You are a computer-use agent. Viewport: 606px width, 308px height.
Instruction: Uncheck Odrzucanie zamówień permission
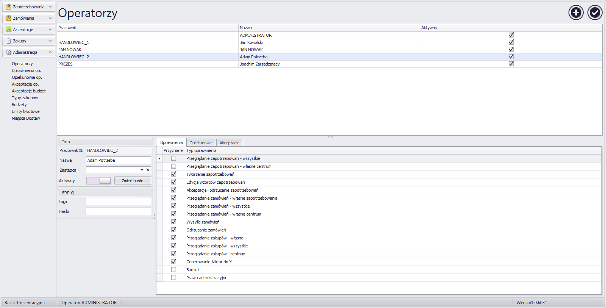173,230
